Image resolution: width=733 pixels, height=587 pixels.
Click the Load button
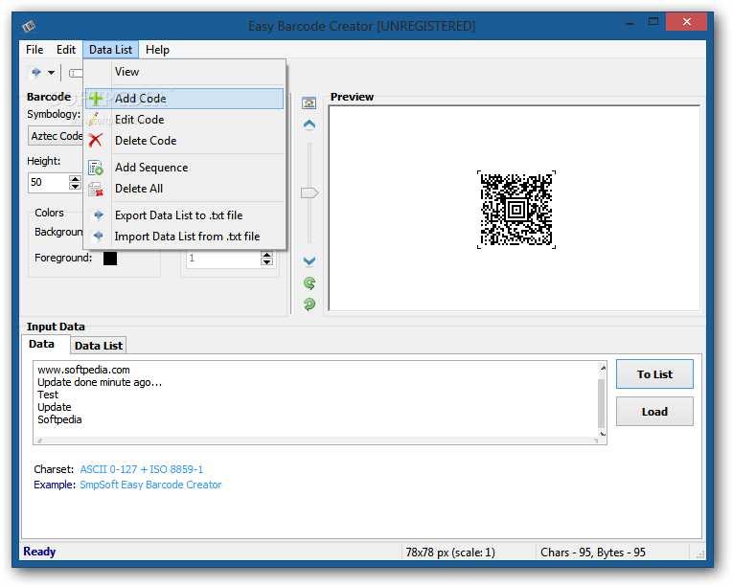654,411
